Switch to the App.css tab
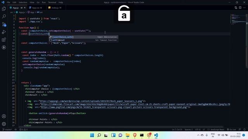Image resolution: width=248 pixels, height=139 pixels. [x=37, y=8]
